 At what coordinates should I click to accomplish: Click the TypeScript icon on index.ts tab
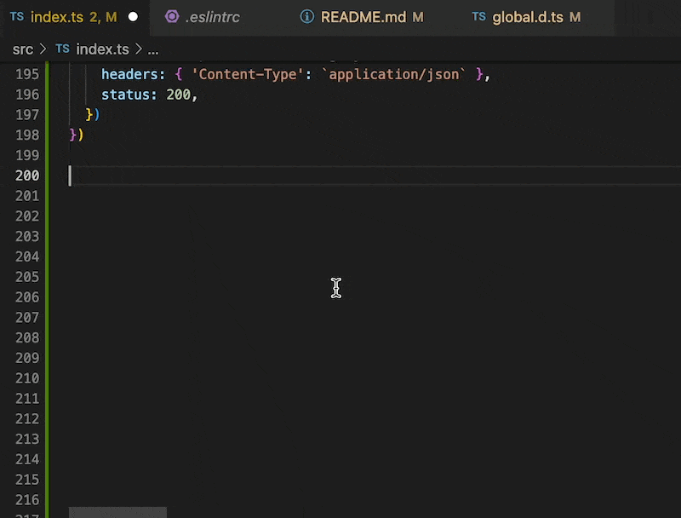click(17, 16)
